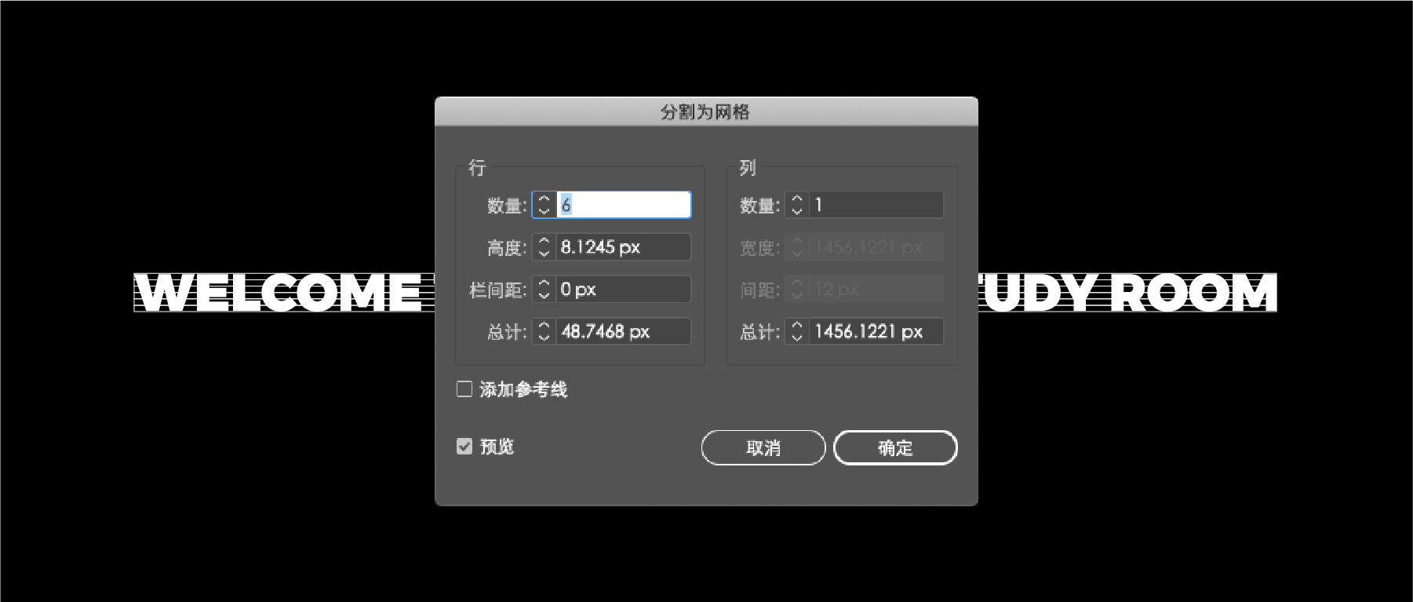Focus the row 数量 field showing 6
Image resolution: width=1413 pixels, height=602 pixels.
click(624, 205)
